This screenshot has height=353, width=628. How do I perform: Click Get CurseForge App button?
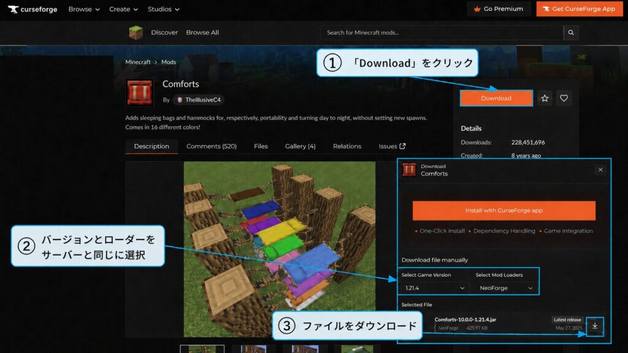(580, 9)
